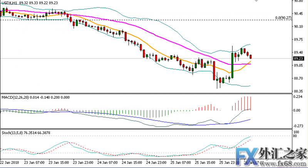Screen dimensions: 308x168
Task: Select the 88.35 price axis value
Action: 298,91
